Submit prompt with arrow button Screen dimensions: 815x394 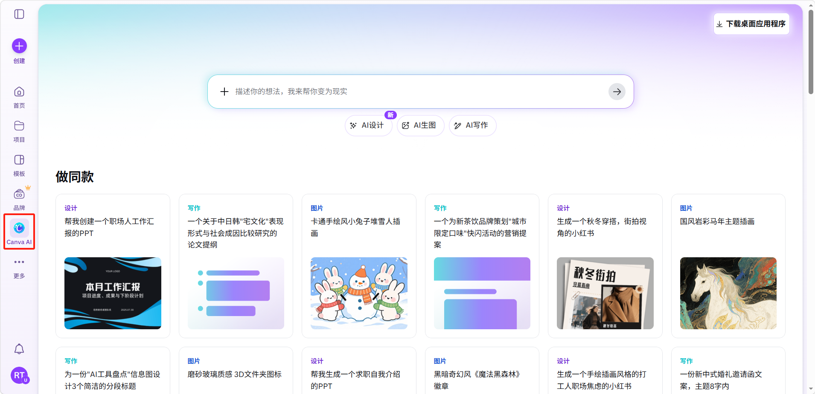point(617,92)
